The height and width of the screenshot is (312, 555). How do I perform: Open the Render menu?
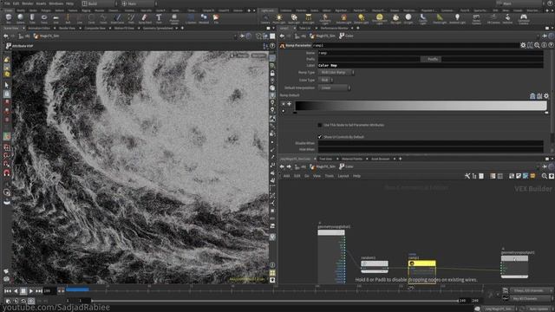pyautogui.click(x=27, y=3)
